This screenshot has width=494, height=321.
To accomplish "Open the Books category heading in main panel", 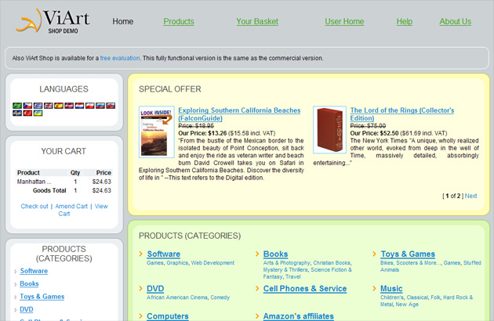I will point(275,254).
